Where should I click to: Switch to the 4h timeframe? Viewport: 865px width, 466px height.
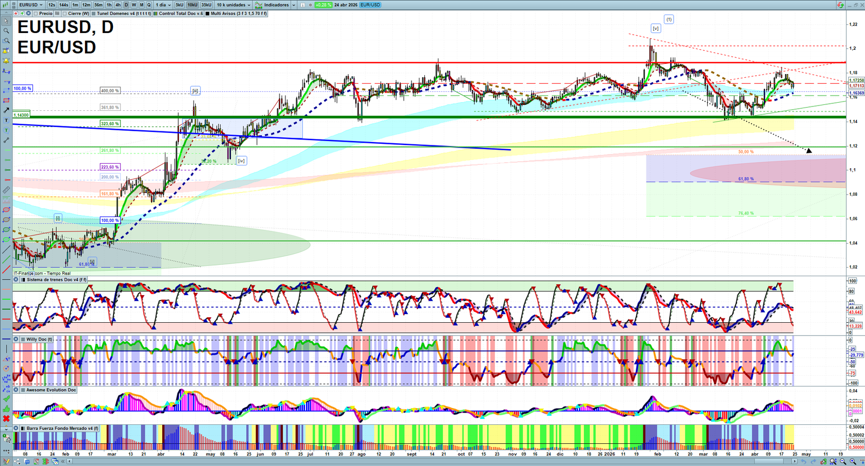(118, 5)
